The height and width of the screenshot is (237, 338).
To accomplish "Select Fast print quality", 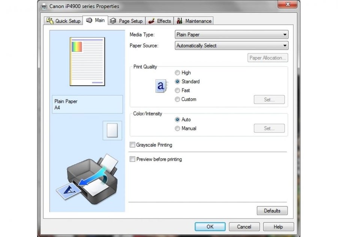I will (x=177, y=91).
